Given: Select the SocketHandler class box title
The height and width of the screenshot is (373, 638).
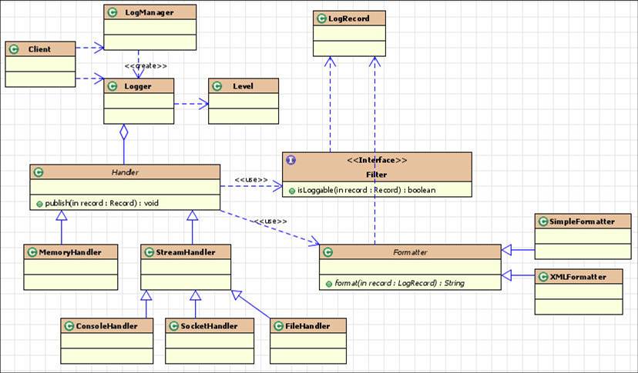Looking at the screenshot, I should tap(209, 326).
